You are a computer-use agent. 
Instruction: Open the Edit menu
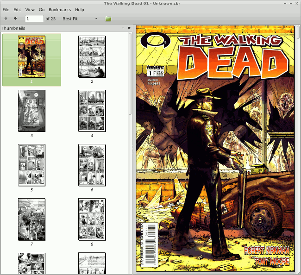click(x=17, y=10)
